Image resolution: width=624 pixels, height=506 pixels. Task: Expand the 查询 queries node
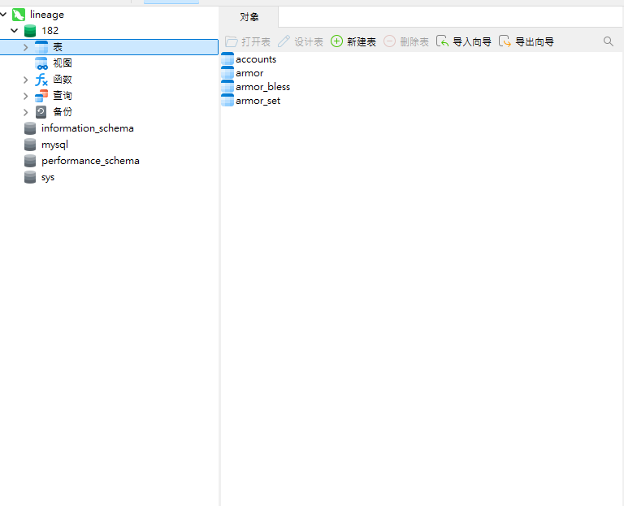tap(25, 97)
